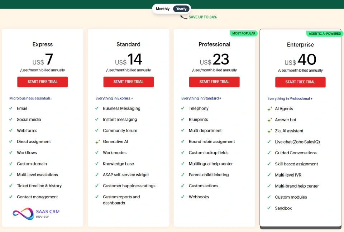Click the sparkle icon next to Zia, AI assistant
Screen dimensions: 344x232
[269, 131]
